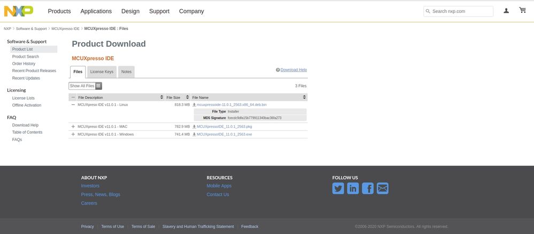Screen dimensions: 534x234
Task: Sort by File Name column arrows
Action: [x=304, y=97]
